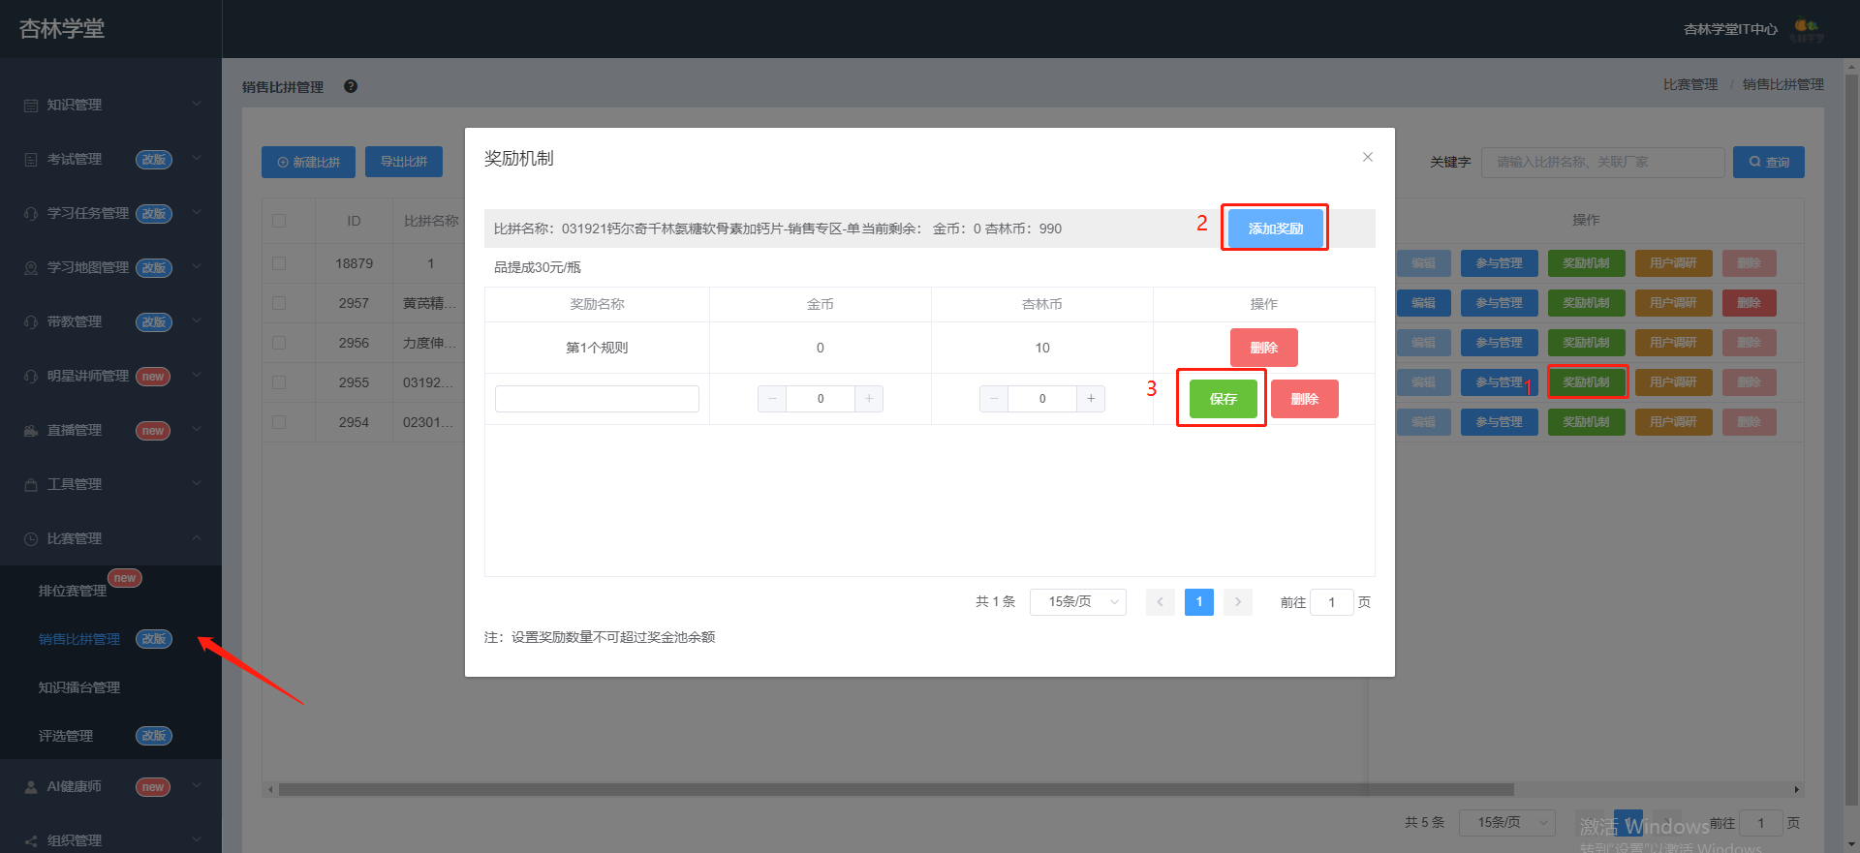Click the 组织管理 share icon
Image resolution: width=1860 pixels, height=853 pixels.
[x=31, y=840]
